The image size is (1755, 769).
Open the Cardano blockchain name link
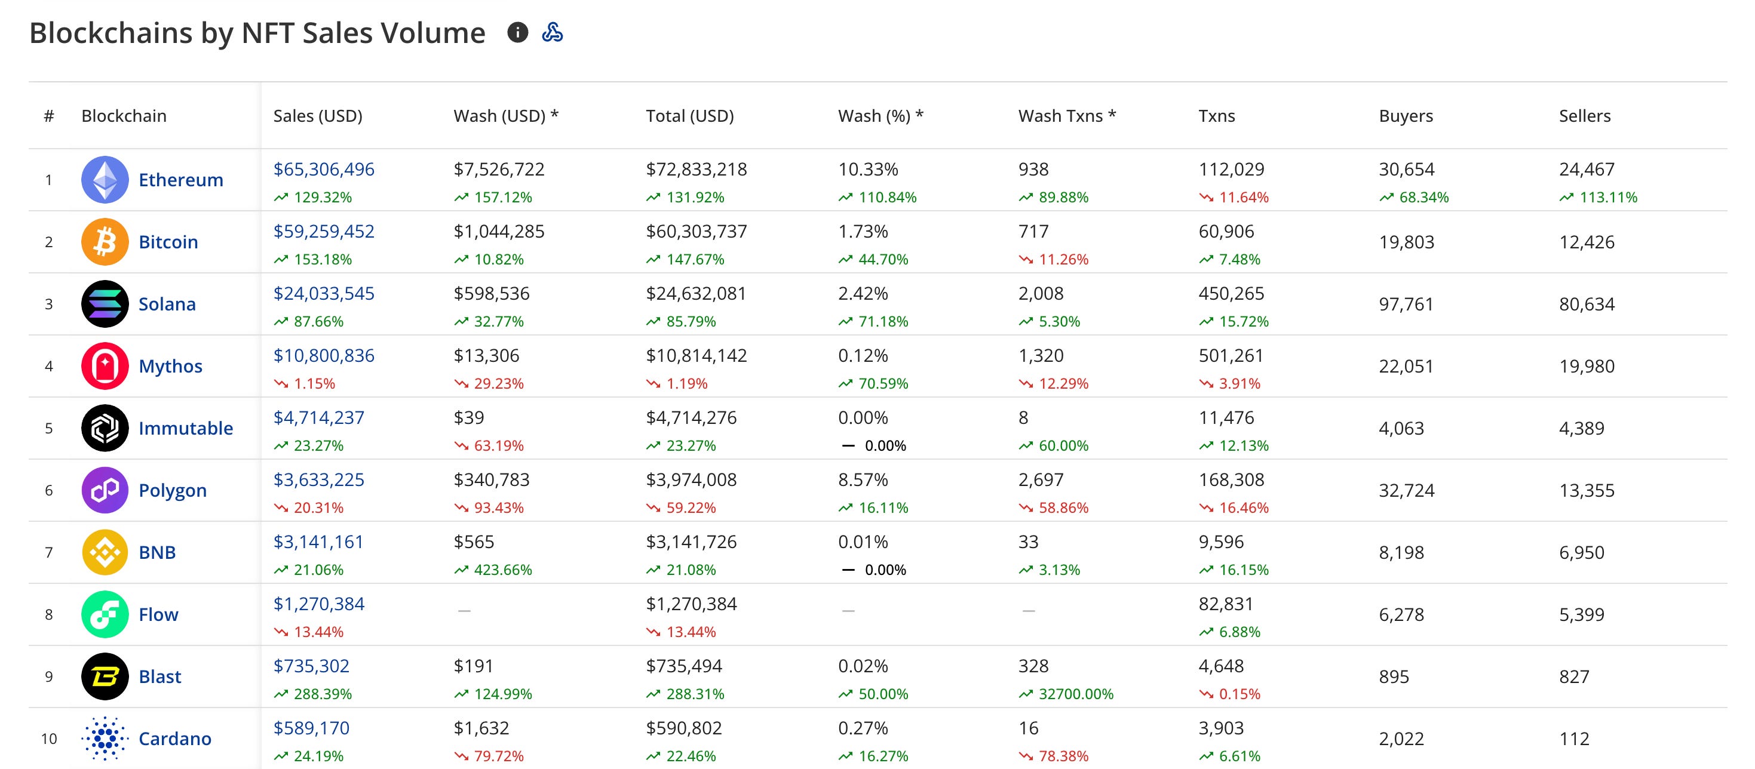[x=174, y=739]
